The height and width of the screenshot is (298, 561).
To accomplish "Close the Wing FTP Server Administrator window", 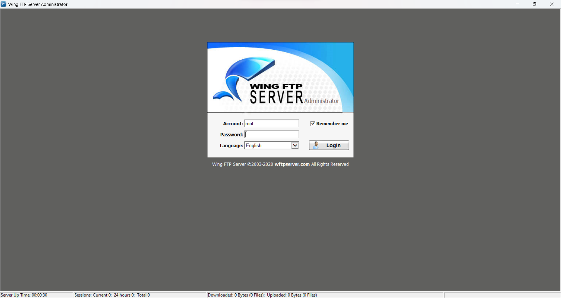I will [552, 4].
